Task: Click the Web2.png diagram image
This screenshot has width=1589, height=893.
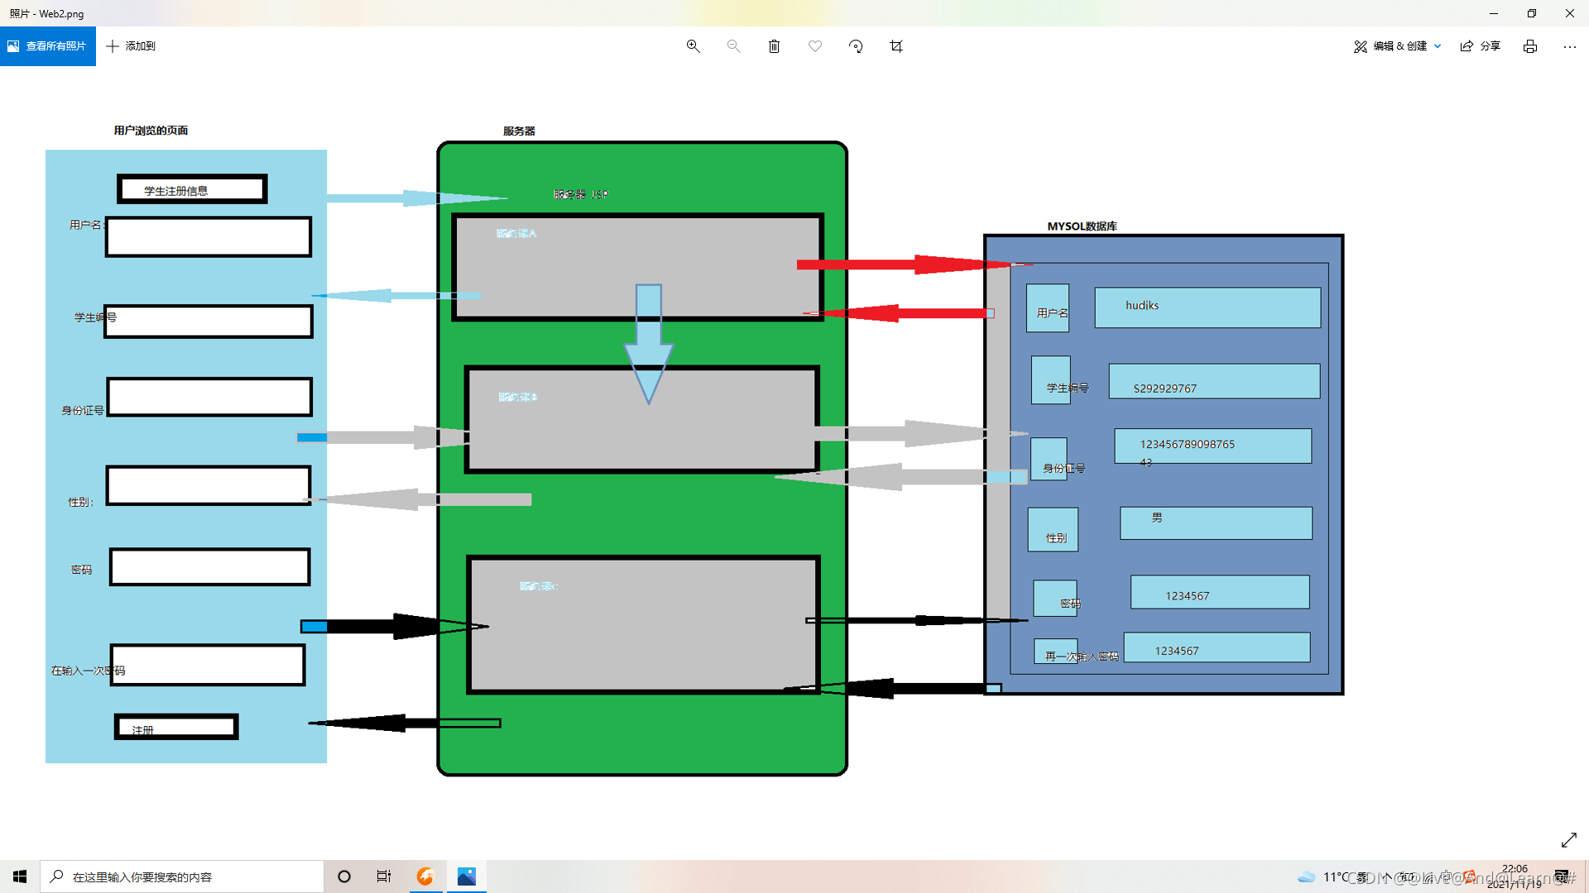Action: 694,451
